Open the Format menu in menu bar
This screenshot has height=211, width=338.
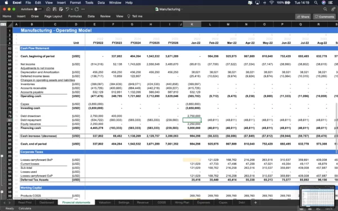pyautogui.click(x=75, y=3)
